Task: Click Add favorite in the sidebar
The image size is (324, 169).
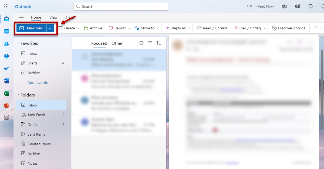Action: pos(38,82)
